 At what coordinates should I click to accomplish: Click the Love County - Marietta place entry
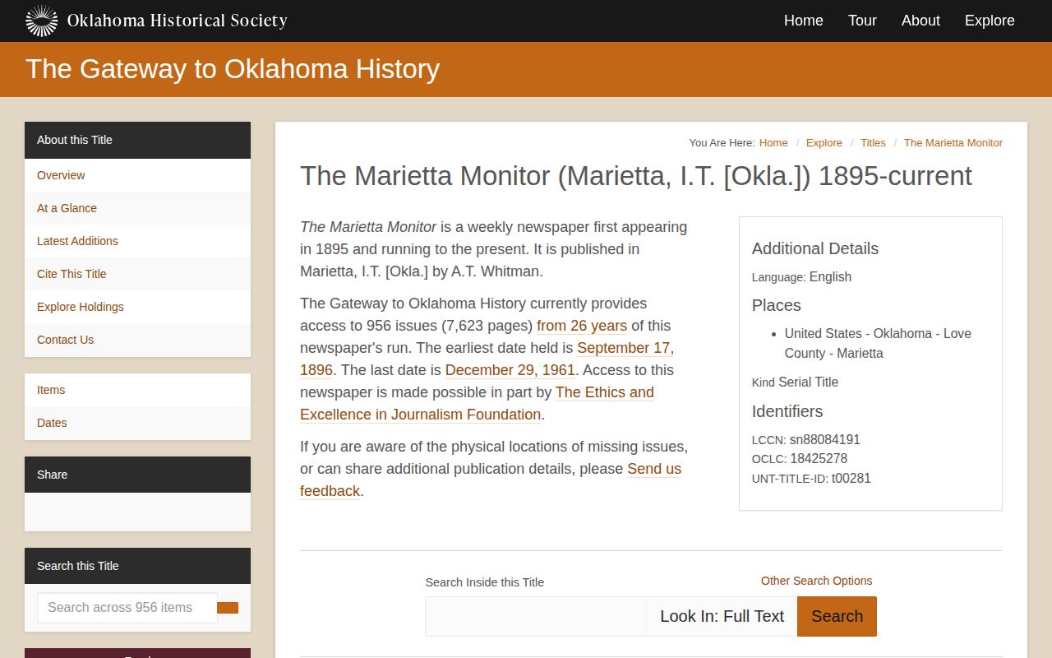[878, 343]
